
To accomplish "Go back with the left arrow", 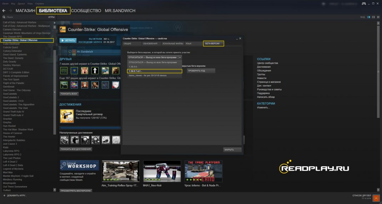I will [4, 11].
